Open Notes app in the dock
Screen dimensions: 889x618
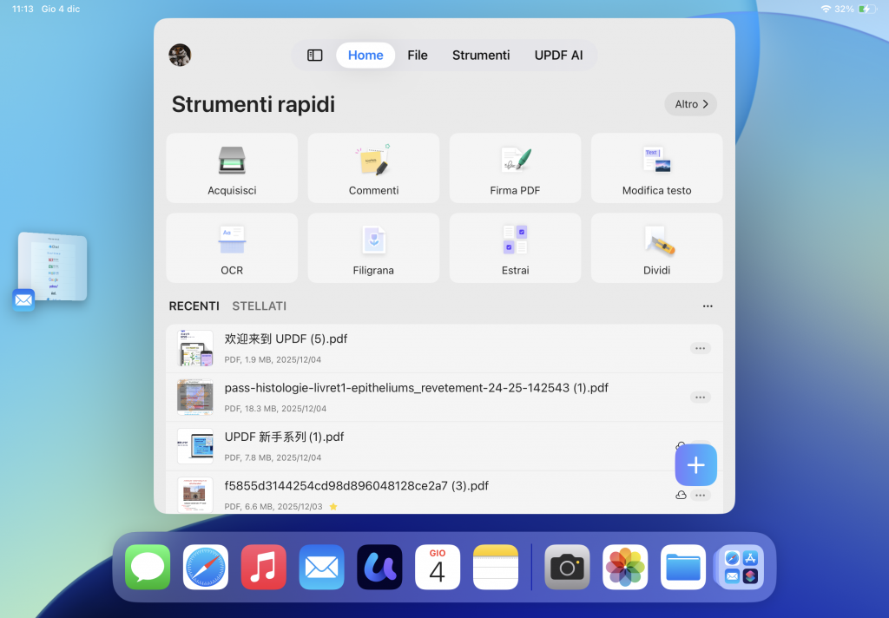(496, 567)
